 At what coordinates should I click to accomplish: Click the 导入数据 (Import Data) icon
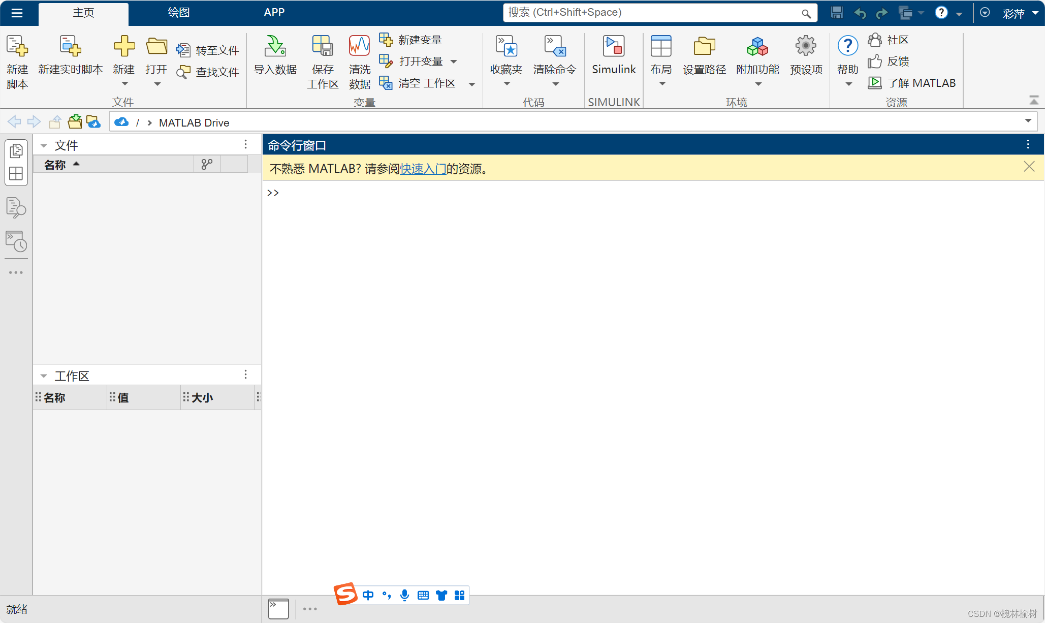click(275, 46)
